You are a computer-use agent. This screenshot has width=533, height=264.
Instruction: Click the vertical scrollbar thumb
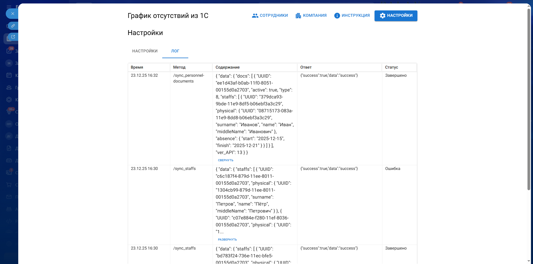[529, 98]
